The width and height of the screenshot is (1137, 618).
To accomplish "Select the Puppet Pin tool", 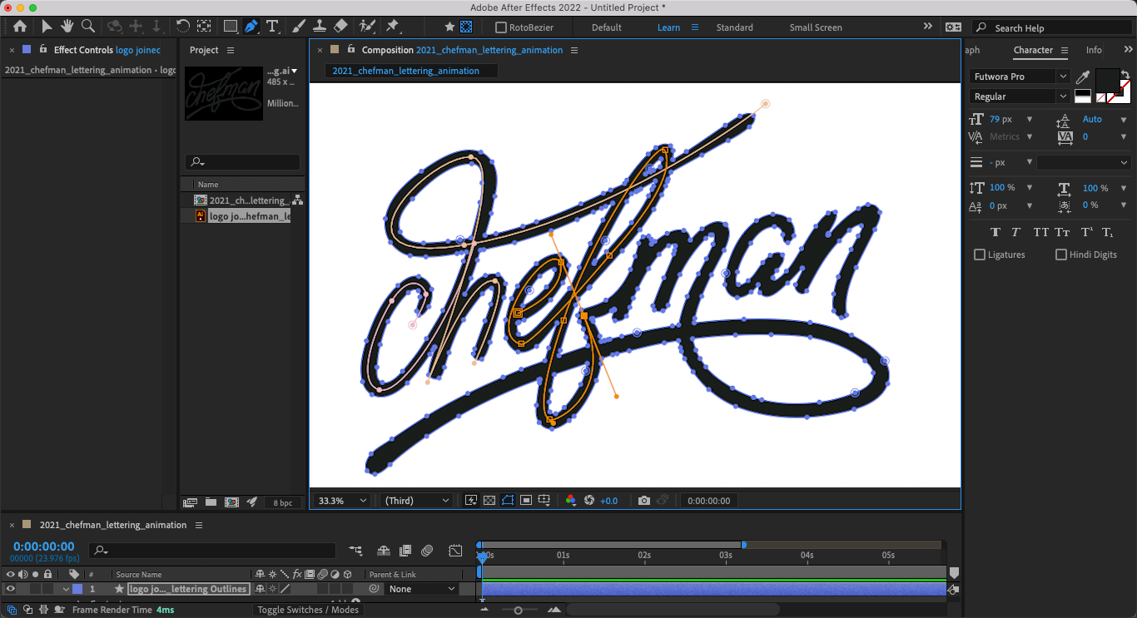I will pyautogui.click(x=392, y=27).
